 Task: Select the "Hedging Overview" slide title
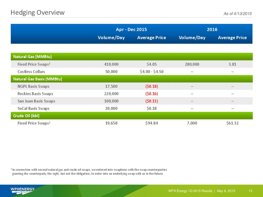pos(37,12)
